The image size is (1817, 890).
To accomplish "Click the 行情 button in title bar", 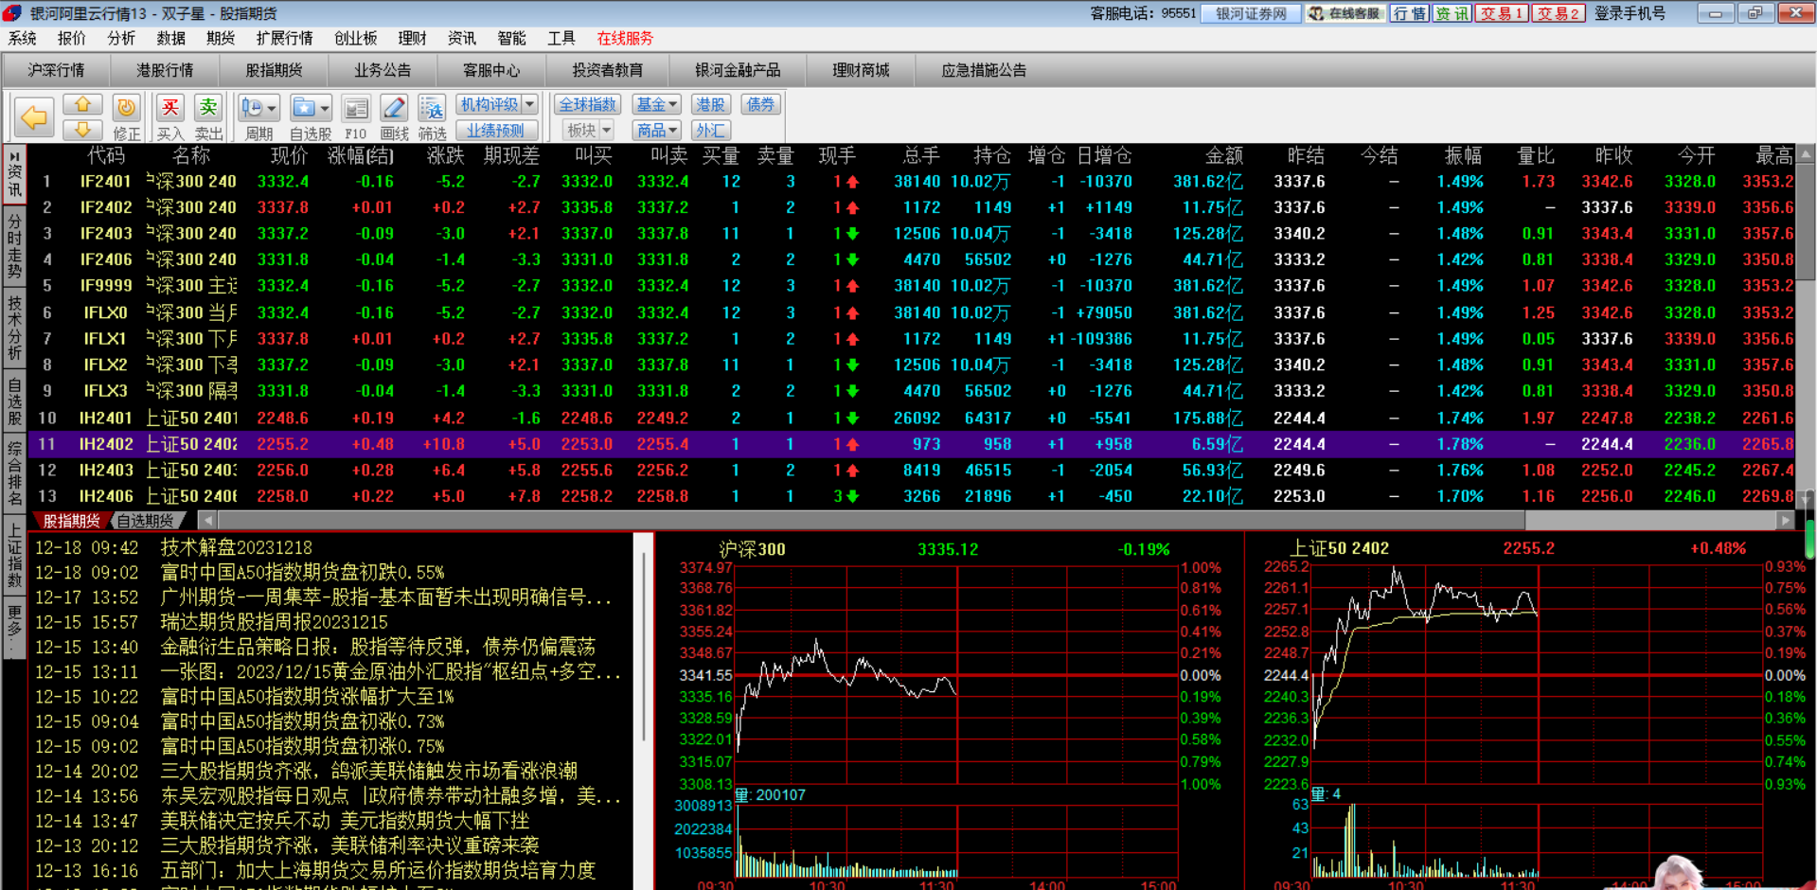I will click(x=1409, y=13).
